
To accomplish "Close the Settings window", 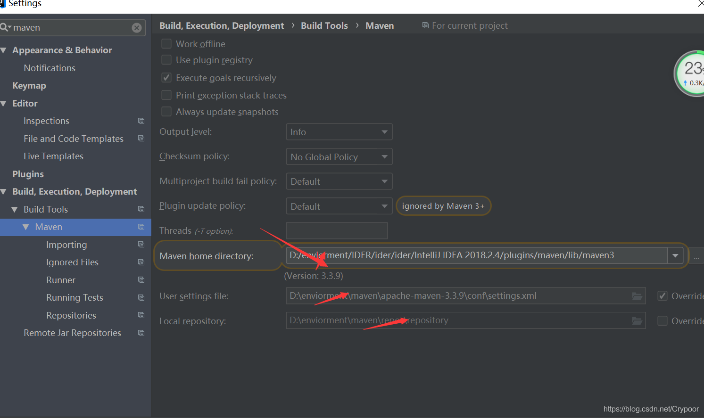I will [701, 4].
